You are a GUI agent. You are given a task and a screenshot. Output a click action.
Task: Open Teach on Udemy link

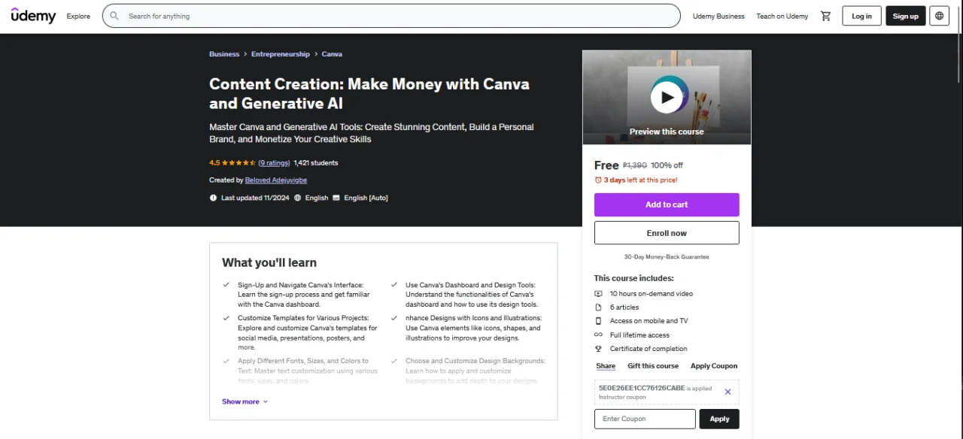coord(782,16)
